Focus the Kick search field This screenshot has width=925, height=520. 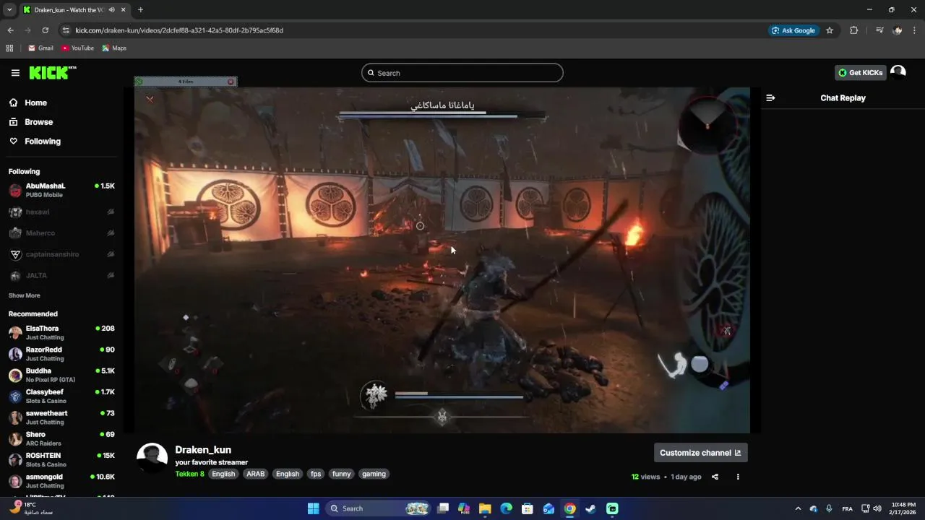[462, 73]
